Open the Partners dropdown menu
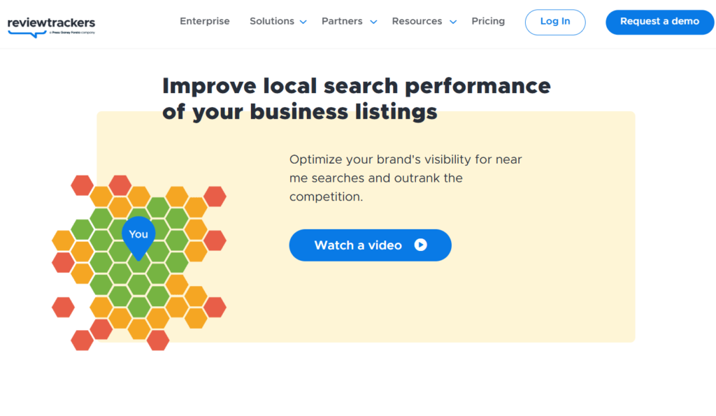This screenshot has height=416, width=716. point(342,22)
